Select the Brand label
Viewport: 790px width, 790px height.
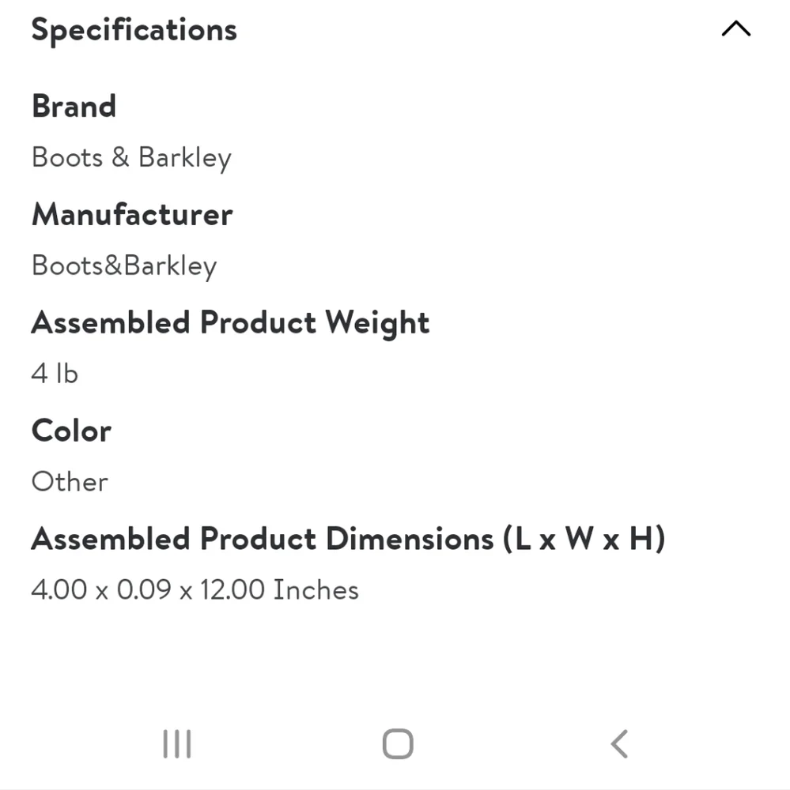point(74,107)
